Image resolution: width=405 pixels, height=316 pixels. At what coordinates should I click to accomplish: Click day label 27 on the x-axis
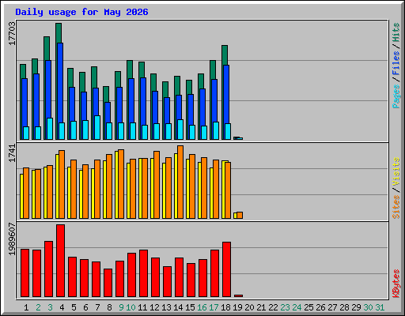(x=332, y=307)
